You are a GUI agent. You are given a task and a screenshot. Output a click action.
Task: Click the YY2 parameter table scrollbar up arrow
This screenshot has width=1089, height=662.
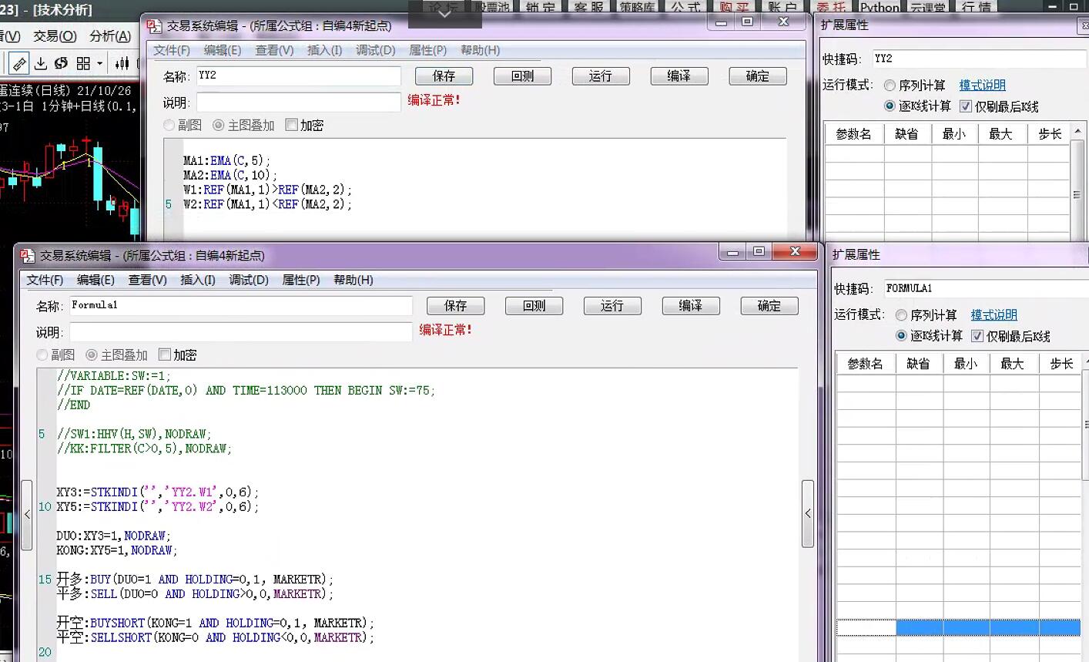coord(1077,132)
